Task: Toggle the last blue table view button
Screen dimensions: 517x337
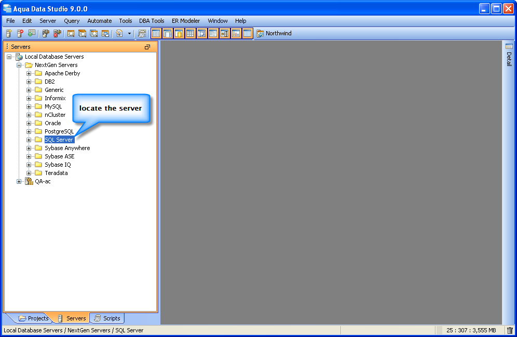Action: [247, 33]
